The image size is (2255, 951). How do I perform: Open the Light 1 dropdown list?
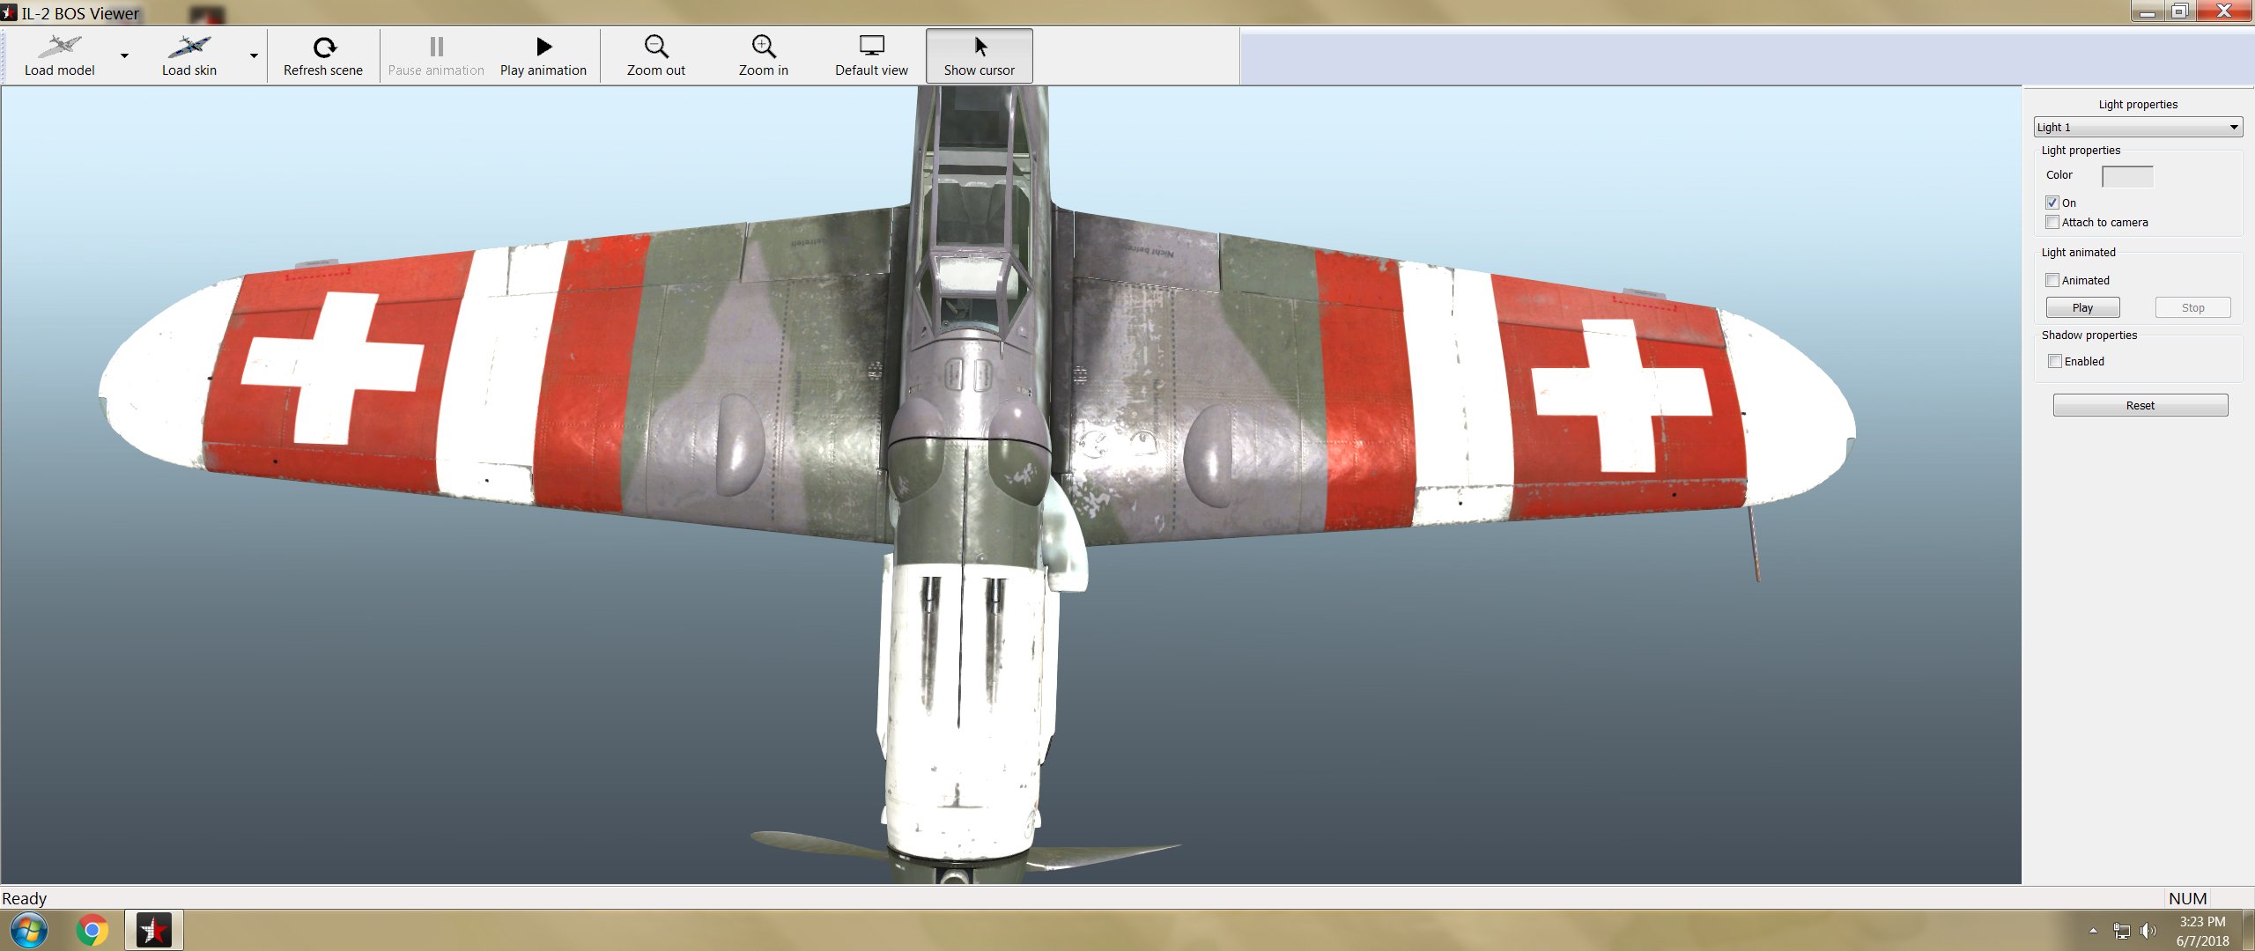point(2138,127)
